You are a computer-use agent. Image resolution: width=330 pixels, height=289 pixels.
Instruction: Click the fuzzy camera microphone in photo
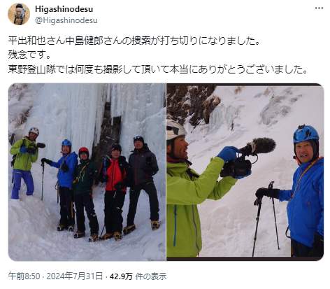(259, 146)
